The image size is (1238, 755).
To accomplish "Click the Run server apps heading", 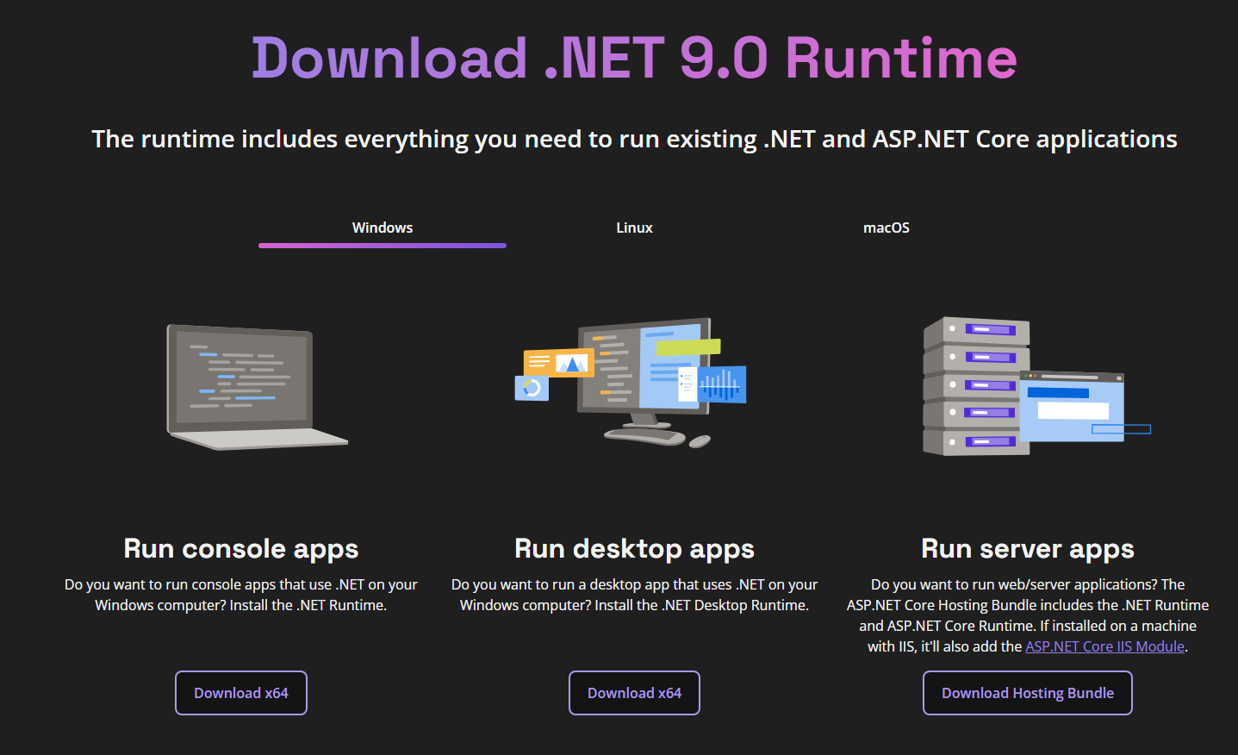I will [x=1028, y=549].
